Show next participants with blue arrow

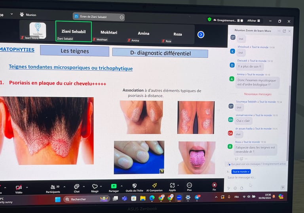point(201,35)
